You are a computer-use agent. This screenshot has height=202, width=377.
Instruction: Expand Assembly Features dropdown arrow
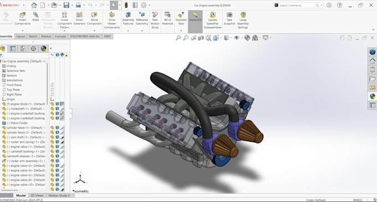click(128, 30)
